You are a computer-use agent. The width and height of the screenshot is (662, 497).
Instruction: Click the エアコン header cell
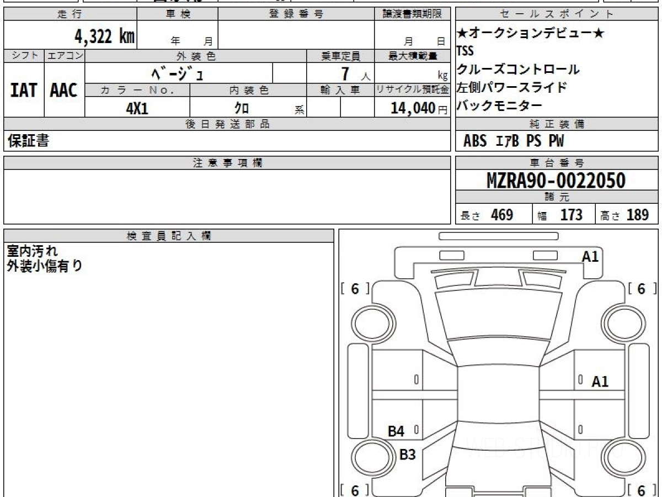coord(65,56)
